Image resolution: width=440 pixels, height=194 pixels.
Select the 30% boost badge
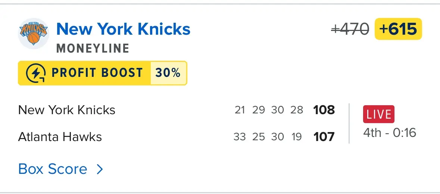[168, 73]
